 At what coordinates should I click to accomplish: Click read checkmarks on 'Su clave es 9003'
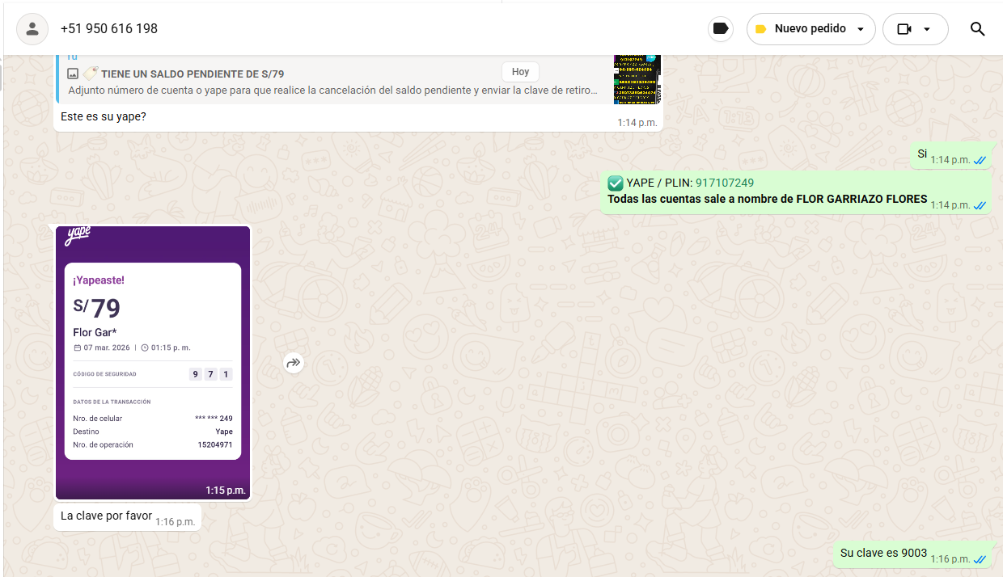coord(980,559)
